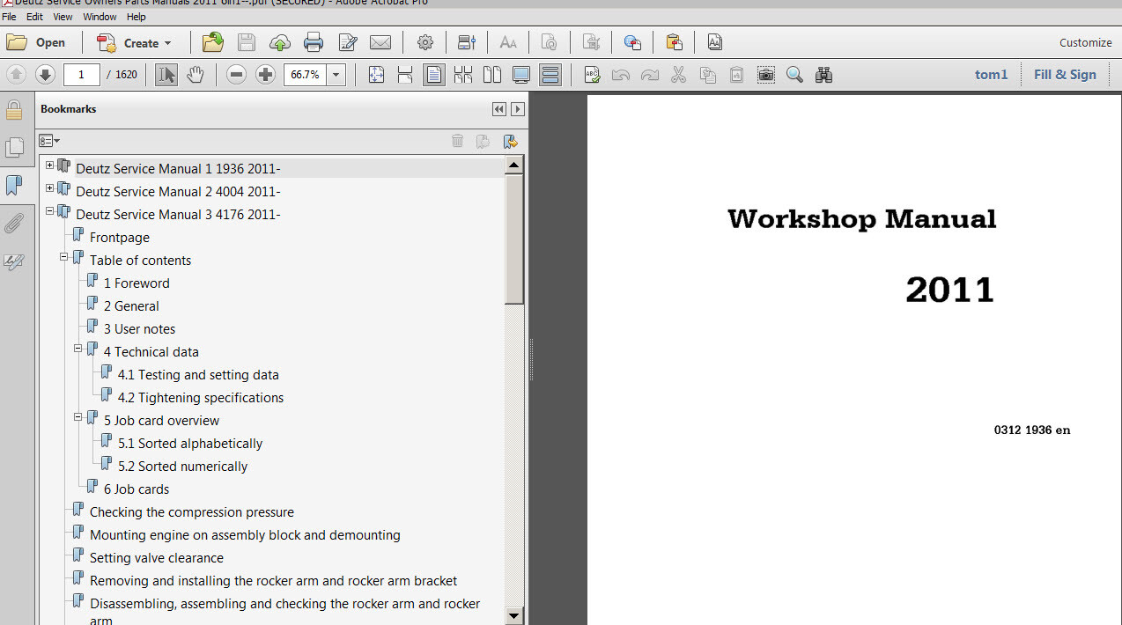Click the Print file icon
The image size is (1122, 625).
click(313, 42)
